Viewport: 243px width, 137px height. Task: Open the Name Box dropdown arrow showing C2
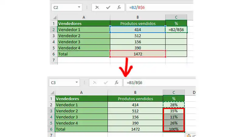click(x=79, y=7)
